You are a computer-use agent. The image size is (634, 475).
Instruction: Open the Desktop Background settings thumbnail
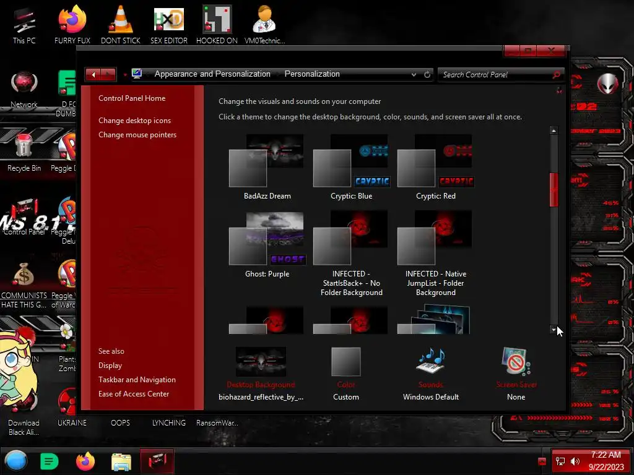click(x=261, y=361)
